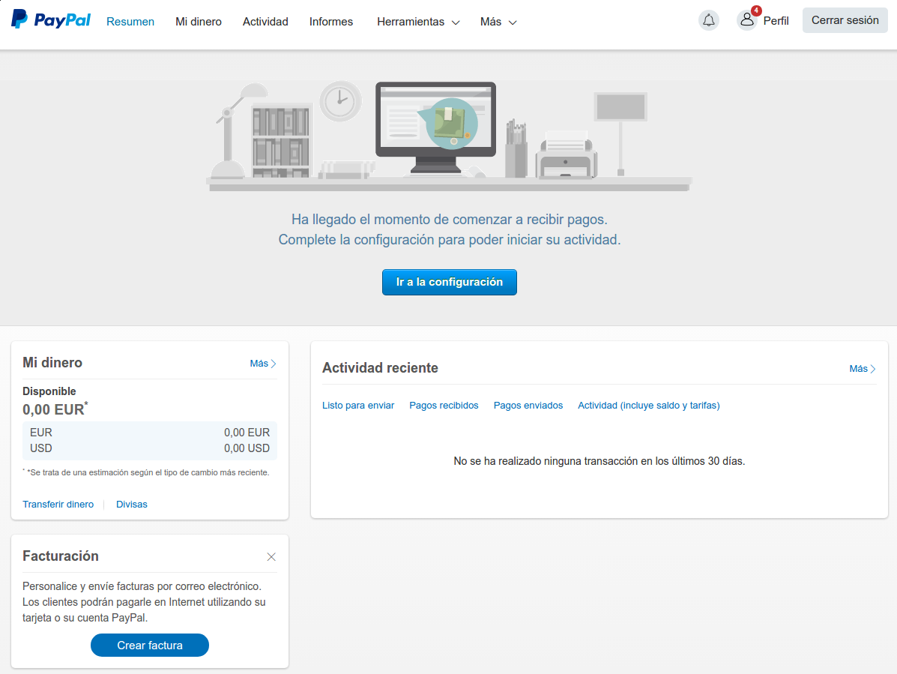Click the Actividad reciente heading
Viewport: 897px width, 674px height.
380,368
